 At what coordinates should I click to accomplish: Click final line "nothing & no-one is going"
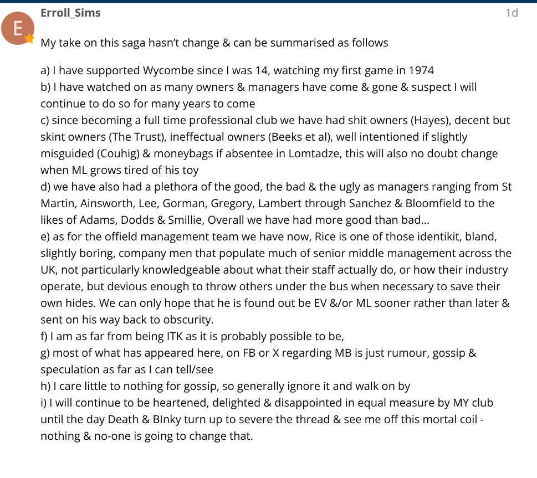point(146,436)
